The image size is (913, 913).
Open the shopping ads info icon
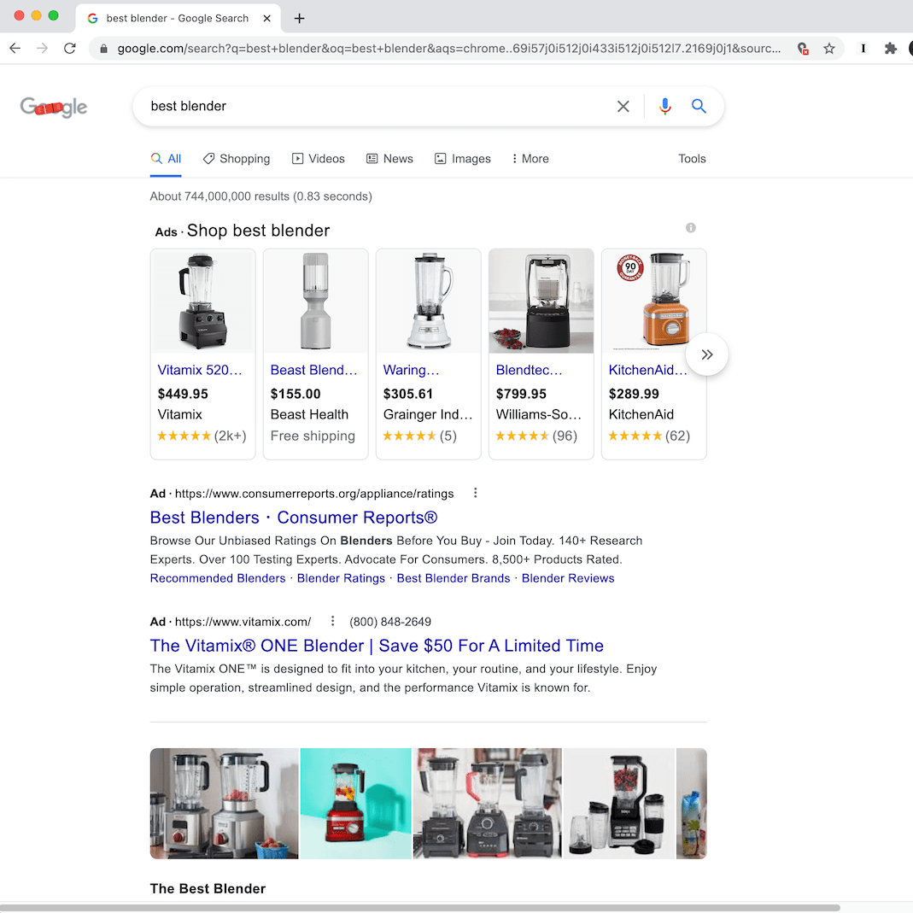tap(691, 228)
